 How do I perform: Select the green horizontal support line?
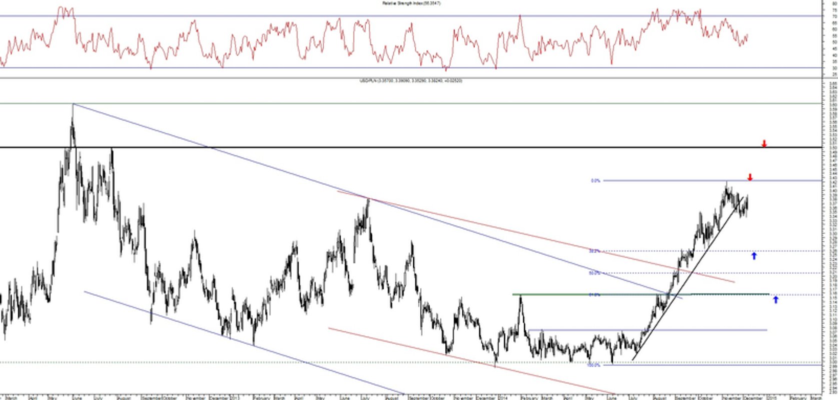640,294
